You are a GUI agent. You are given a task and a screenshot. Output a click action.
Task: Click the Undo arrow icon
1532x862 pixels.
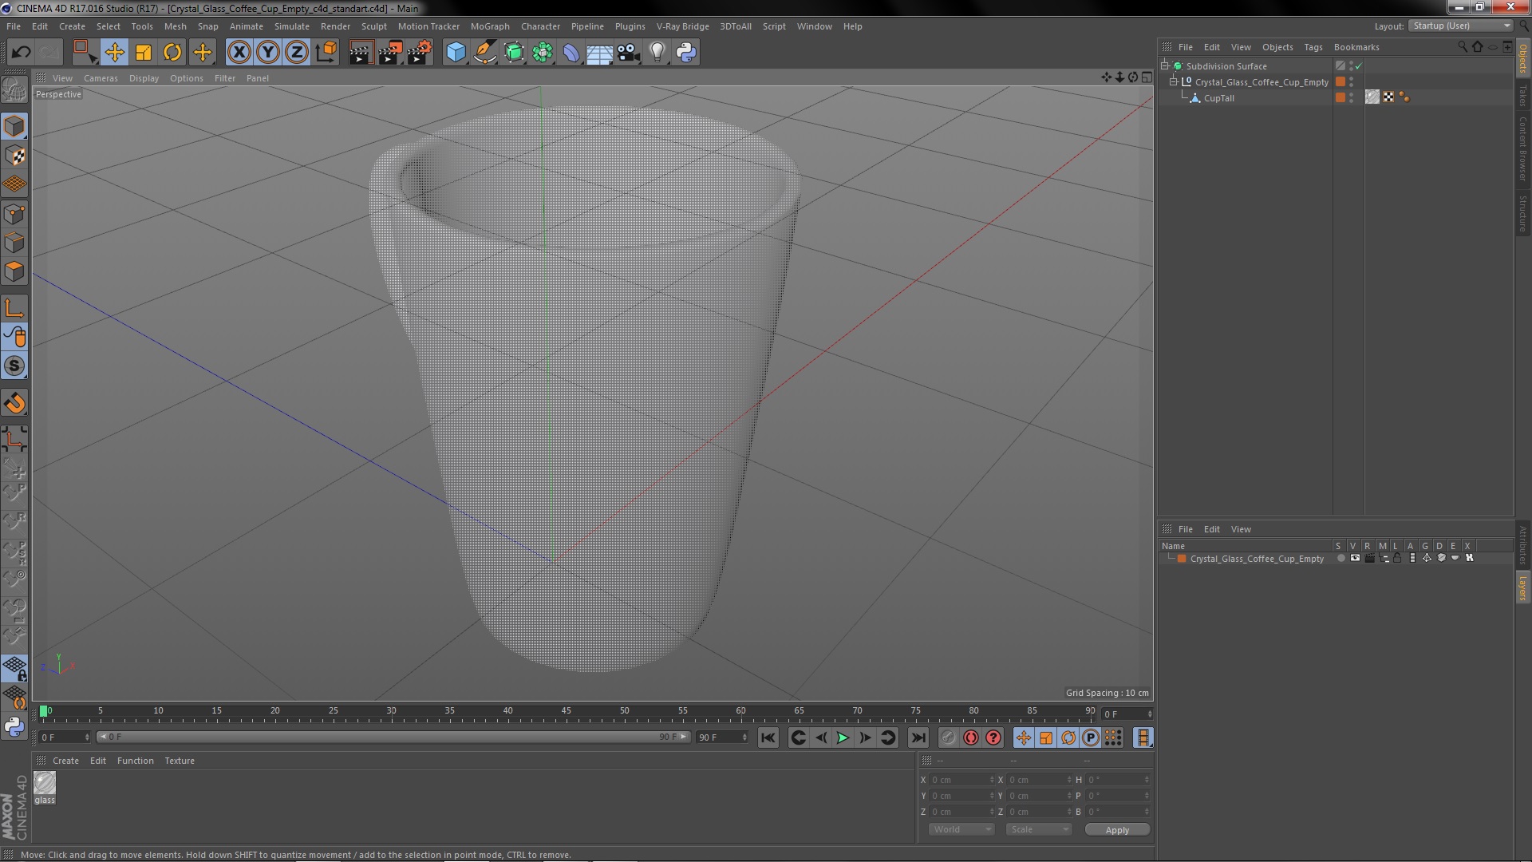pos(21,53)
